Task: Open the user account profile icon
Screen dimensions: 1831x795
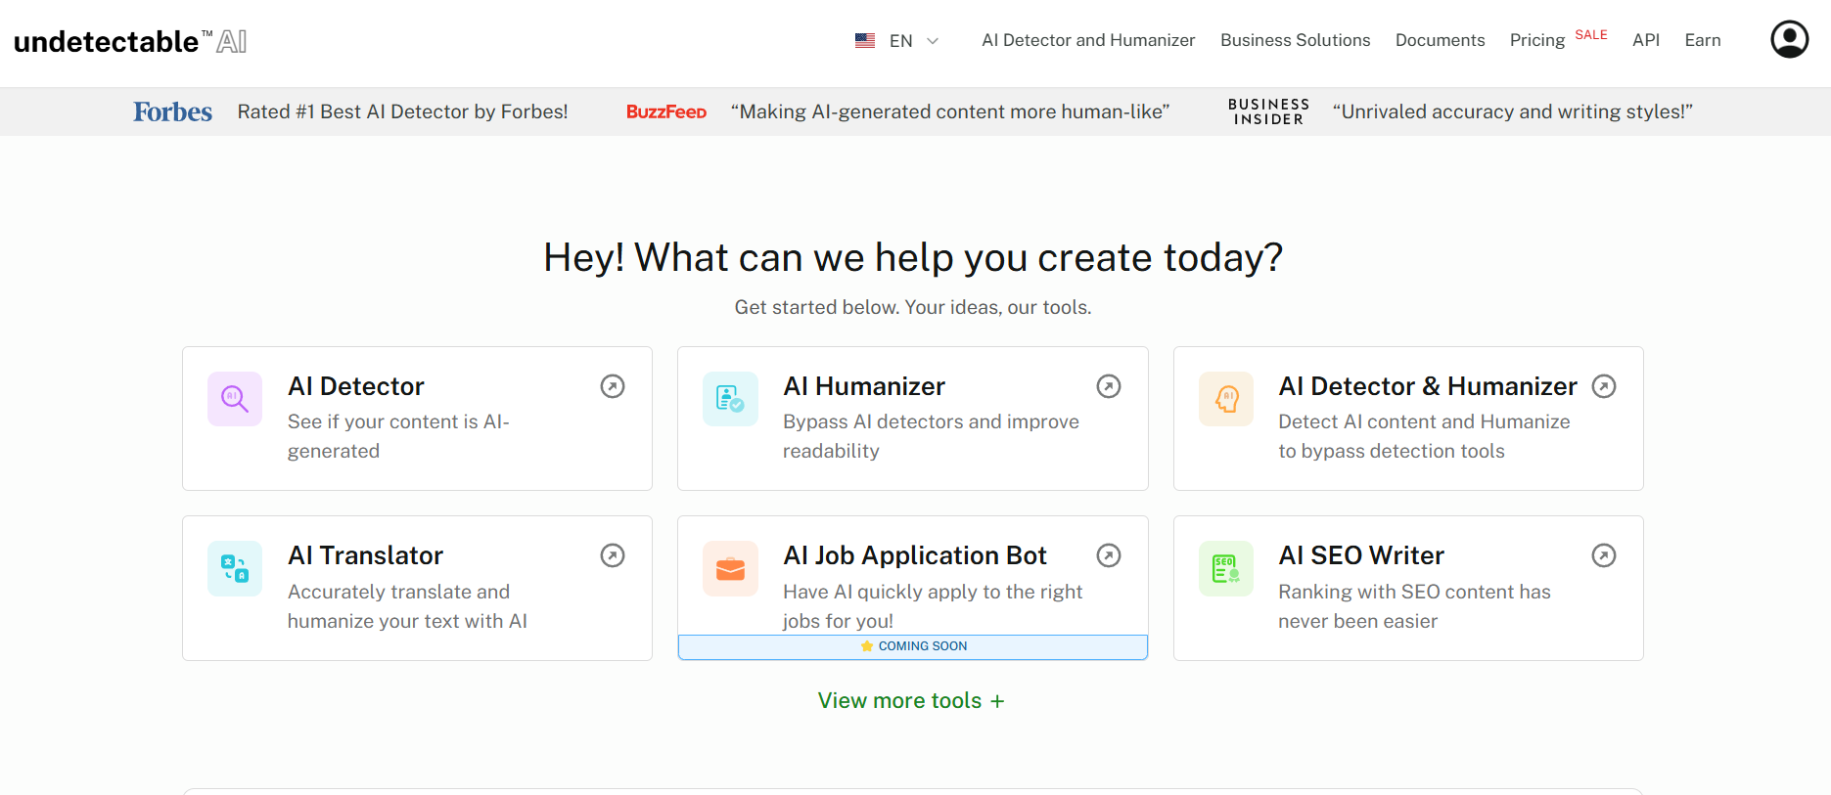Action: click(1789, 40)
